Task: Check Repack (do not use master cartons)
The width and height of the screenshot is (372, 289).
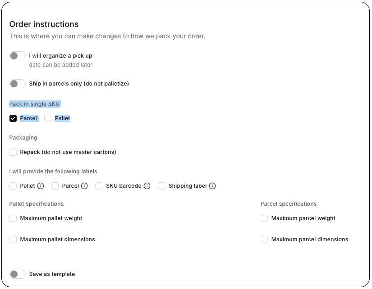Action: coord(13,152)
